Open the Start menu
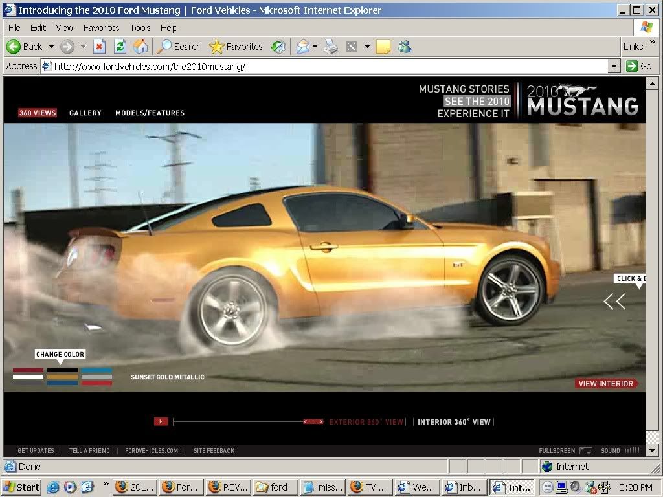The width and height of the screenshot is (663, 497). point(21,487)
